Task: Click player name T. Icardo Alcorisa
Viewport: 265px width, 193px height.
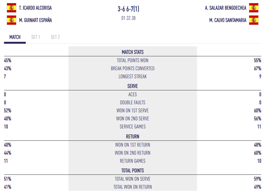Action: click(35, 8)
